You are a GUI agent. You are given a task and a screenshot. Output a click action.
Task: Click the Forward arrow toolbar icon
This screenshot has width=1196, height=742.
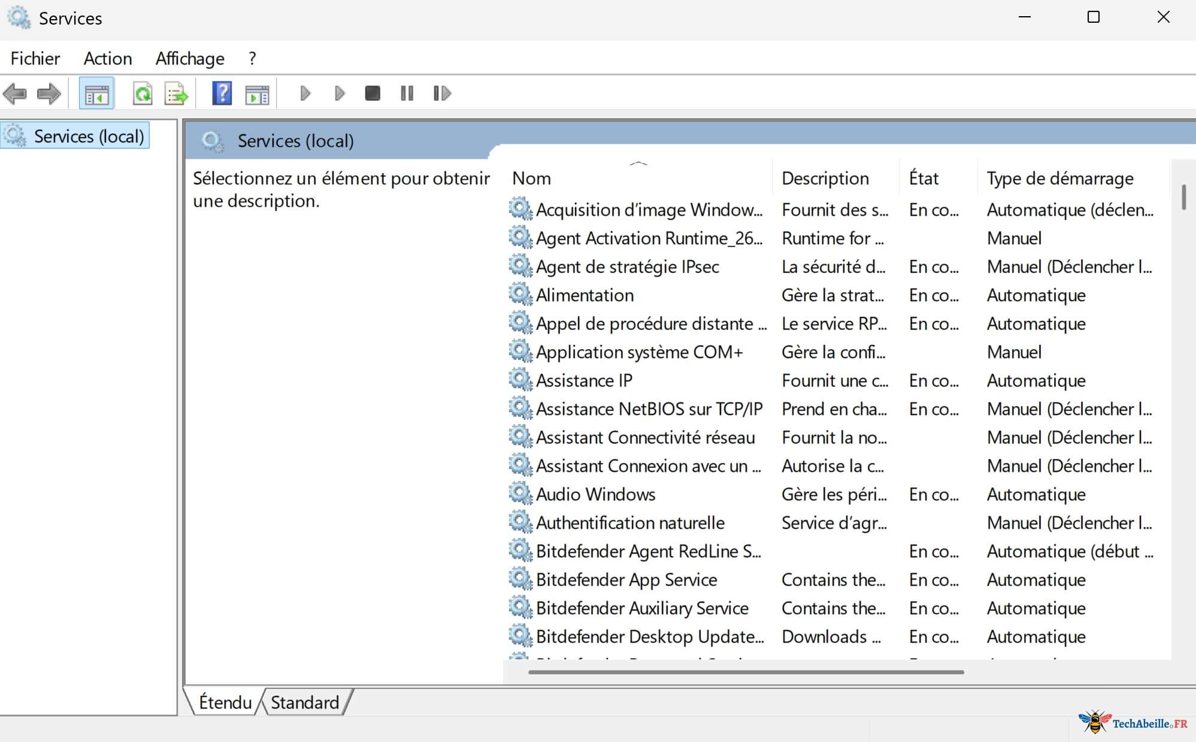point(49,94)
